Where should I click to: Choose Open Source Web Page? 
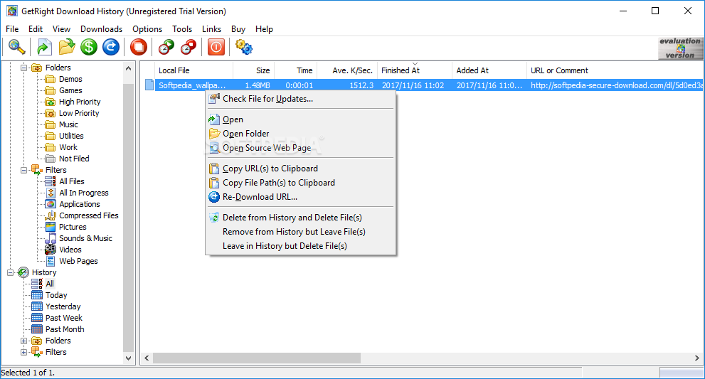300,148
